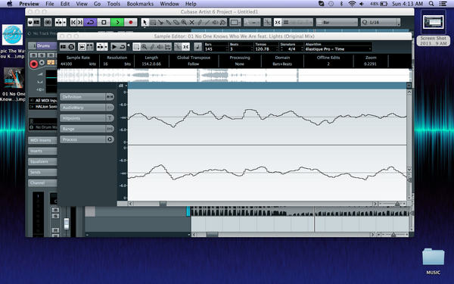This screenshot has width=454, height=284.
Task: Click the Tempo field showing 120.78
Action: 266,49
